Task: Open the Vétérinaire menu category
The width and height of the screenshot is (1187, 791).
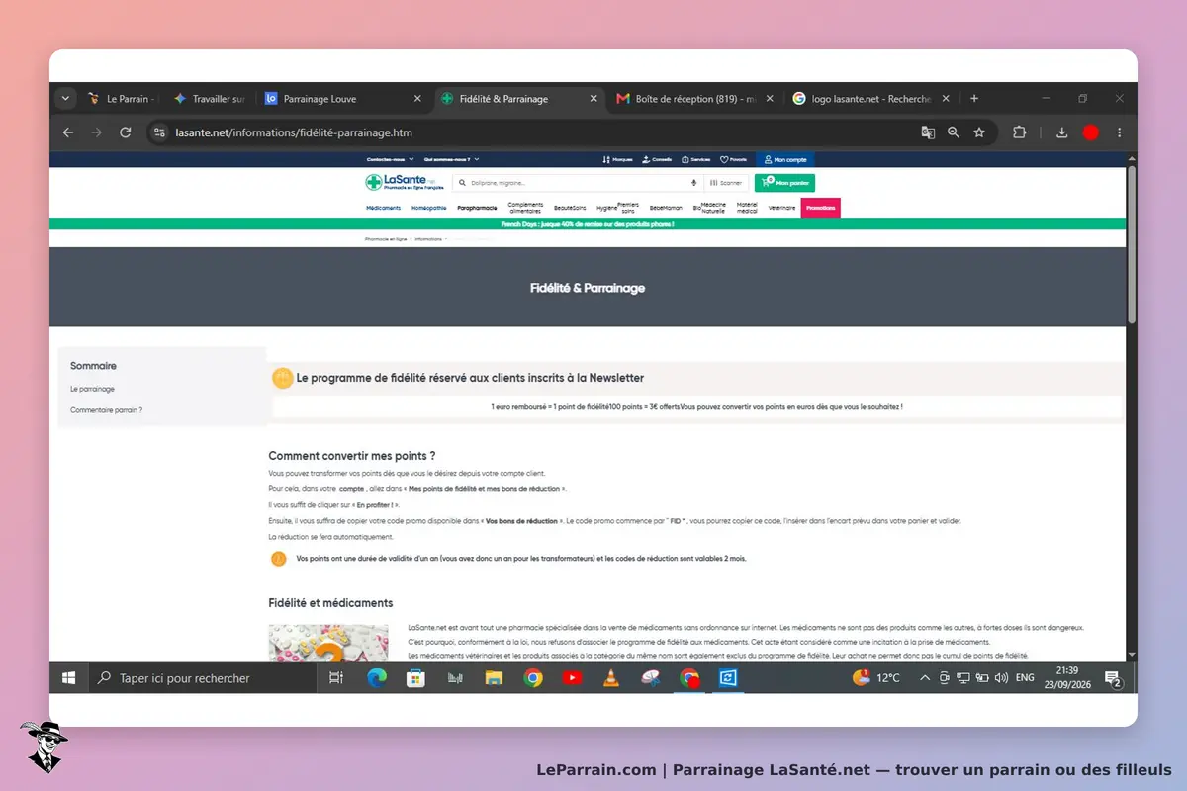Action: 781,208
